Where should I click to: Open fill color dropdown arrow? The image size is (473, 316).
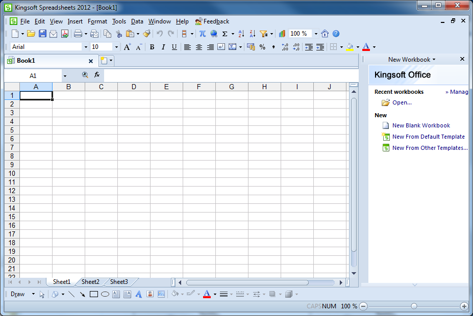tap(358, 47)
